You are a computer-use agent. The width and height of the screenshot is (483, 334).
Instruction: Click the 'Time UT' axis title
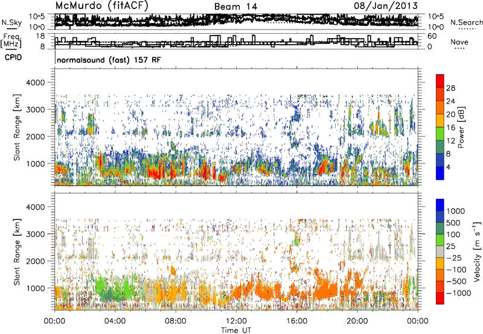[x=236, y=330]
